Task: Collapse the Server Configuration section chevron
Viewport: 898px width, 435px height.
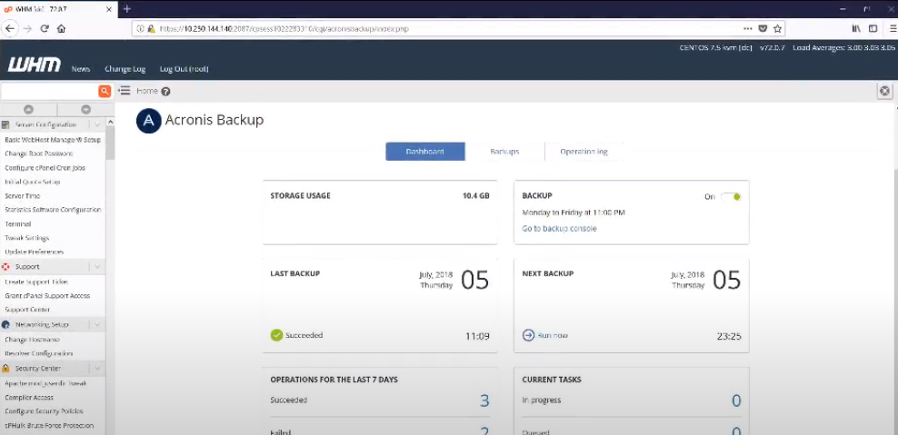Action: (x=97, y=124)
